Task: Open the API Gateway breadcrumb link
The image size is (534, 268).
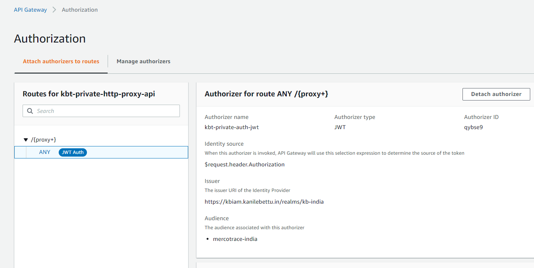Action: tap(30, 10)
